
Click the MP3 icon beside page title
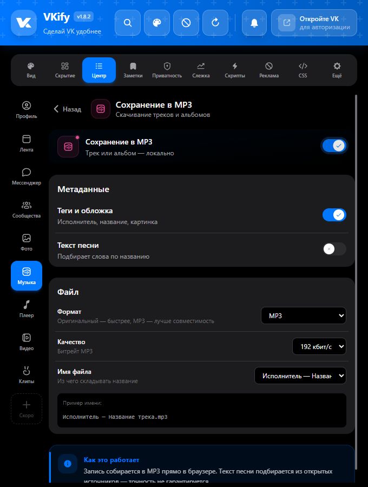click(x=101, y=109)
